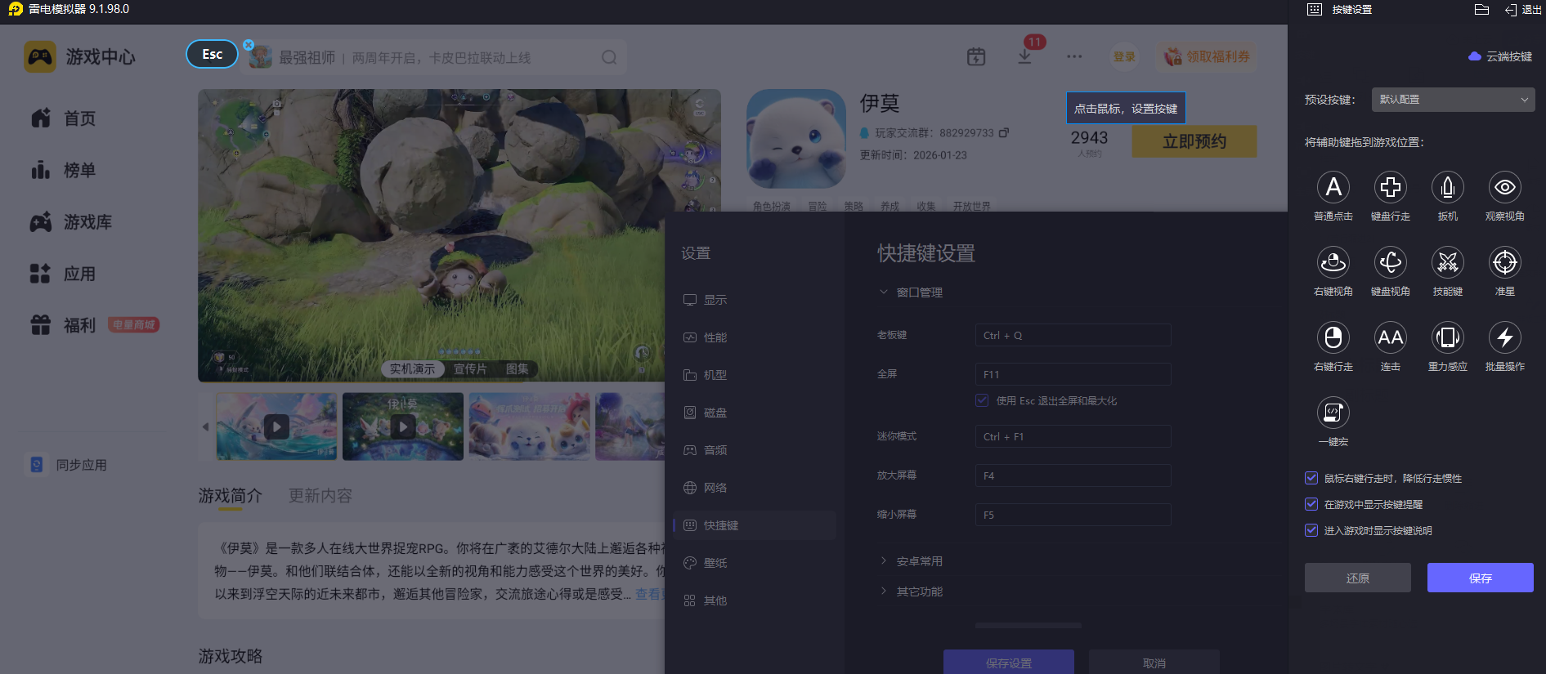
Task: Select the 一键宏 macro icon
Action: pos(1333,413)
